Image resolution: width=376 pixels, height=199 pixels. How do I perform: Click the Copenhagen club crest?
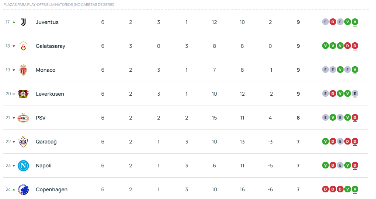(23, 189)
